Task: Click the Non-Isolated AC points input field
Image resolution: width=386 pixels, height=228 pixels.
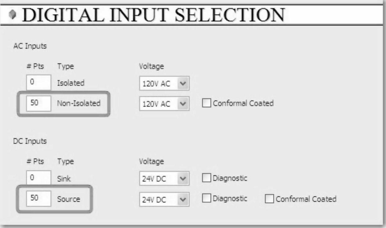Action: tap(38, 103)
